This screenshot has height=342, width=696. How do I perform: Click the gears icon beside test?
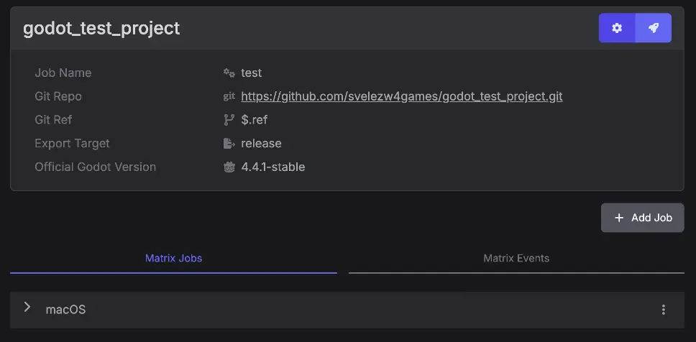coord(229,73)
